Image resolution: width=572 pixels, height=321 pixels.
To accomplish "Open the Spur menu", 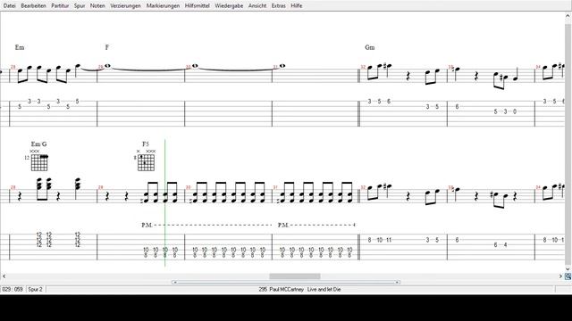I will (x=80, y=6).
